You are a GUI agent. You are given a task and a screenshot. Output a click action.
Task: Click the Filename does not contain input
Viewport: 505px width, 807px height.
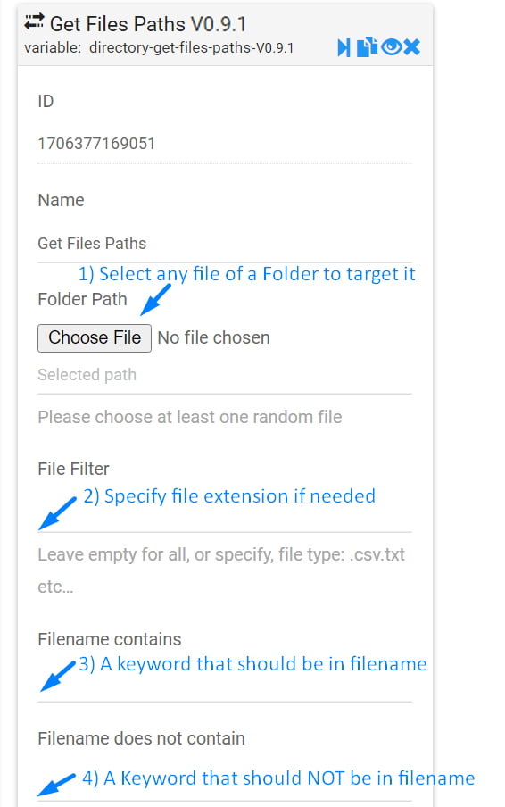[x=225, y=783]
